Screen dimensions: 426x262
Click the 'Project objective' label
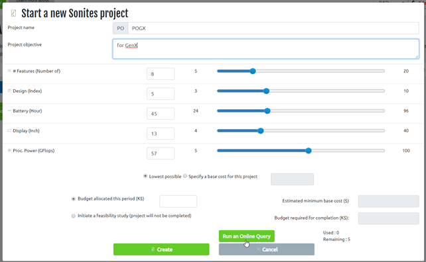[x=25, y=45]
